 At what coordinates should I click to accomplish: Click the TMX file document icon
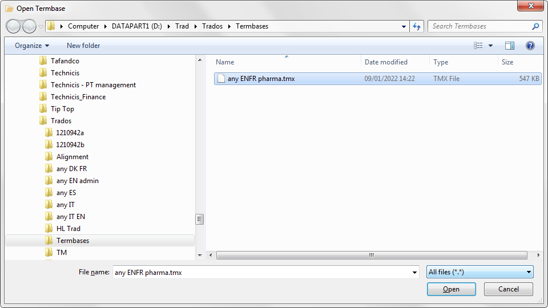[221, 79]
